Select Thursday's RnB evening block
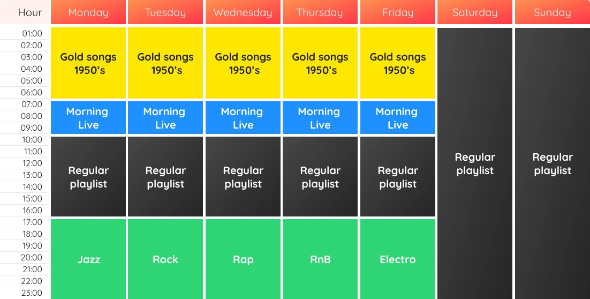Screen dimensions: 590x299 click(x=320, y=259)
